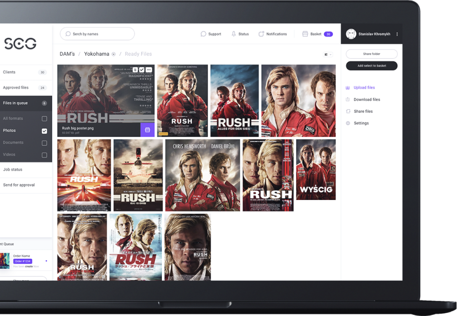Click the order thumbnail in the queue
The image size is (457, 316).
point(4,261)
